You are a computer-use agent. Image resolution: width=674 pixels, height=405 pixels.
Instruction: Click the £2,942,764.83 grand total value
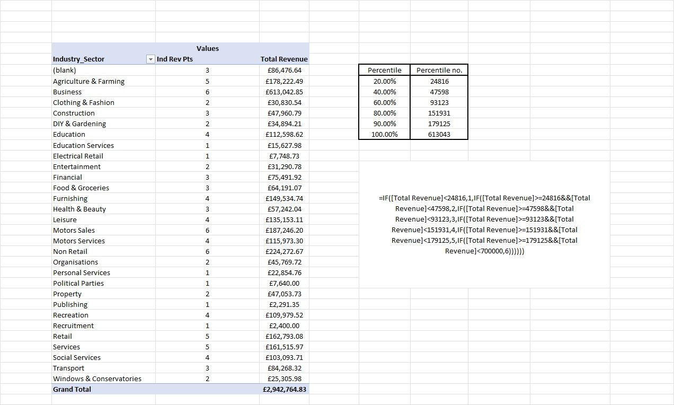click(284, 389)
